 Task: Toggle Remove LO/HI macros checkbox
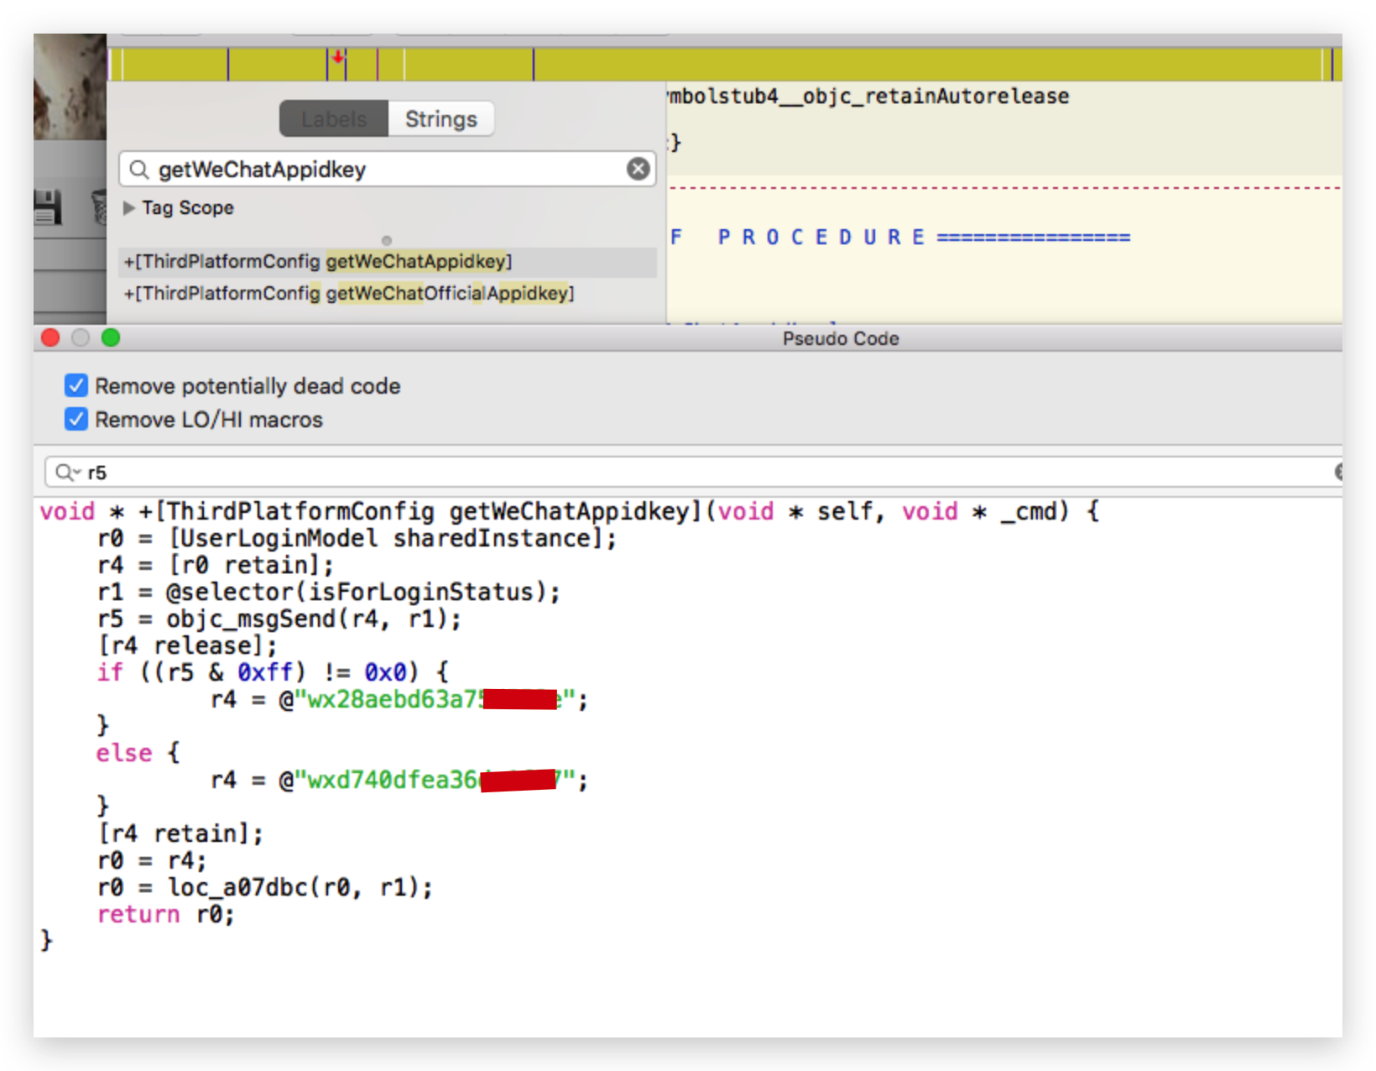point(76,420)
